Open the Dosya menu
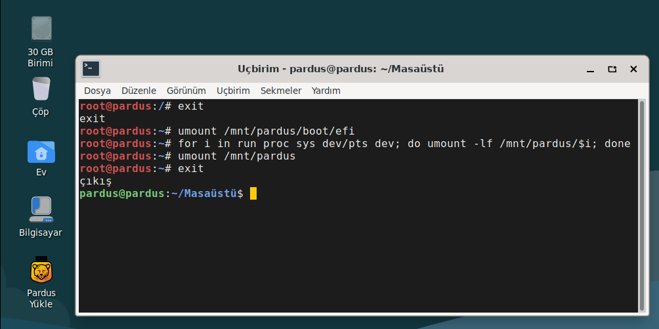The height and width of the screenshot is (329, 659). [98, 91]
